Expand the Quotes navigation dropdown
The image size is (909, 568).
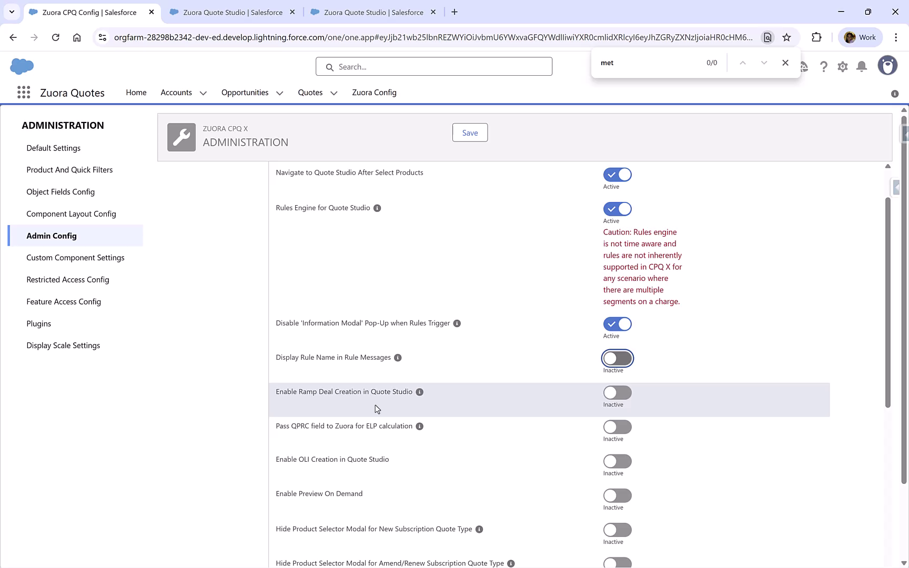coord(334,93)
